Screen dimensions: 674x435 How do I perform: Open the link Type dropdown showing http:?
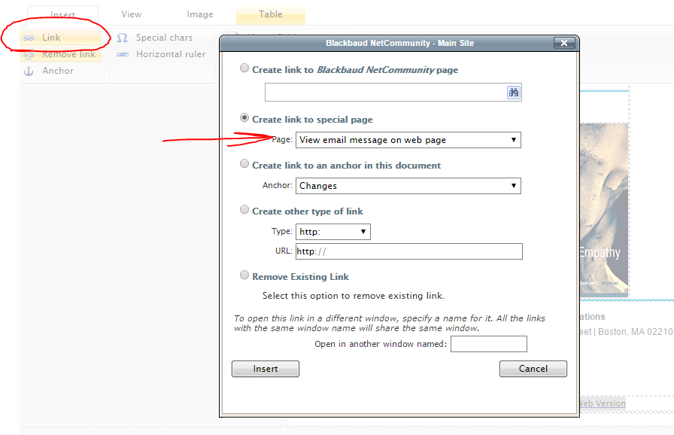[332, 232]
